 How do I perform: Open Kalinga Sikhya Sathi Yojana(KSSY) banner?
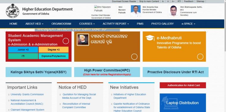pos(38,72)
